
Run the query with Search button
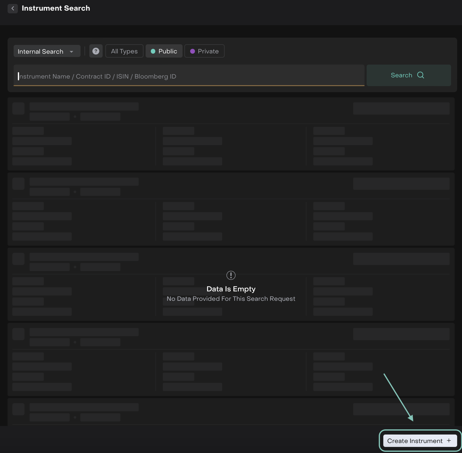pos(408,75)
